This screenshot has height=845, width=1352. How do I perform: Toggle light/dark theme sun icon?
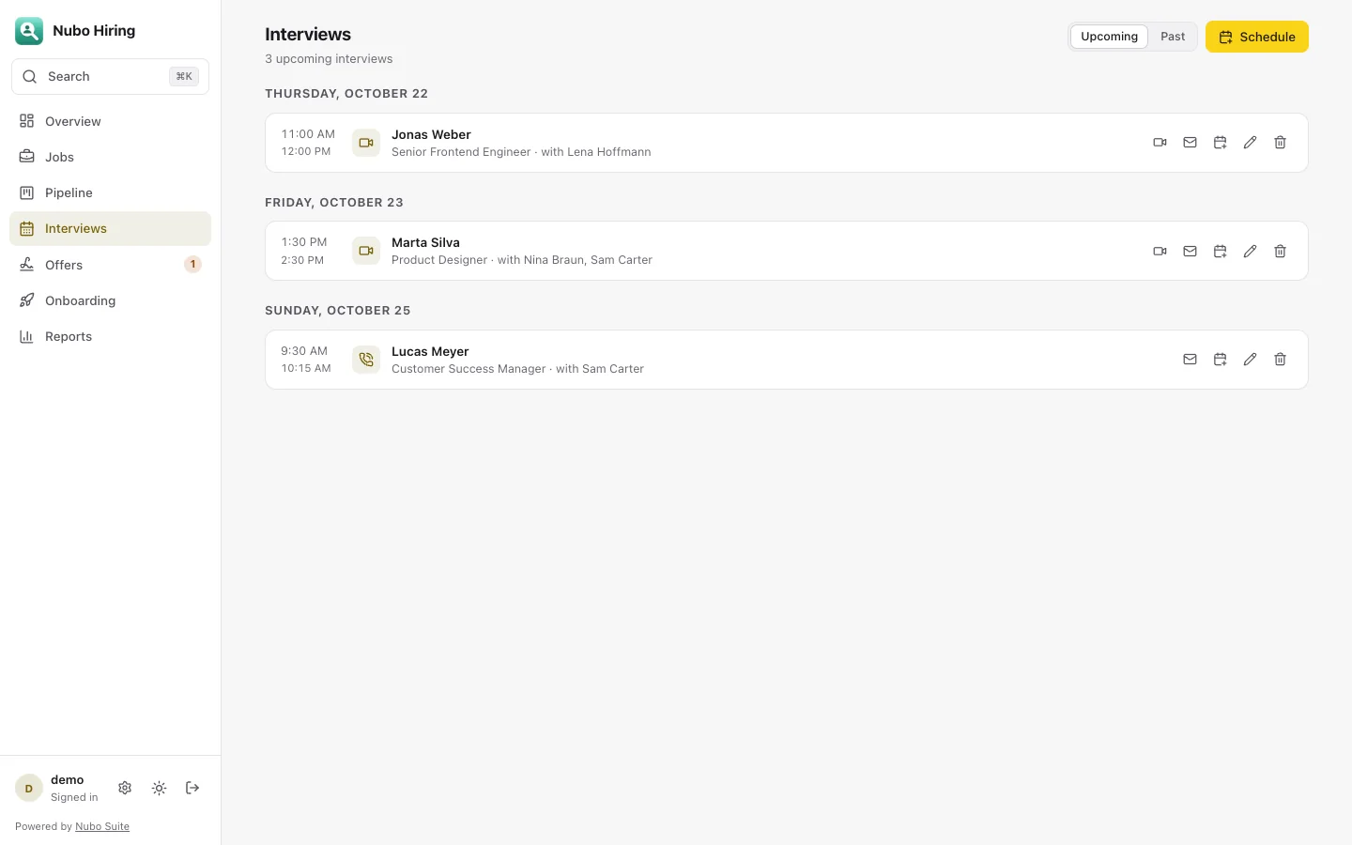click(x=159, y=788)
